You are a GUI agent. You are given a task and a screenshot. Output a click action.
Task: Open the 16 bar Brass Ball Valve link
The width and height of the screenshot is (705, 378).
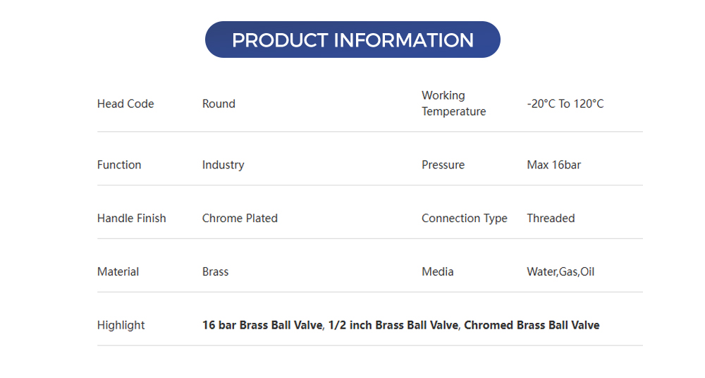(262, 325)
